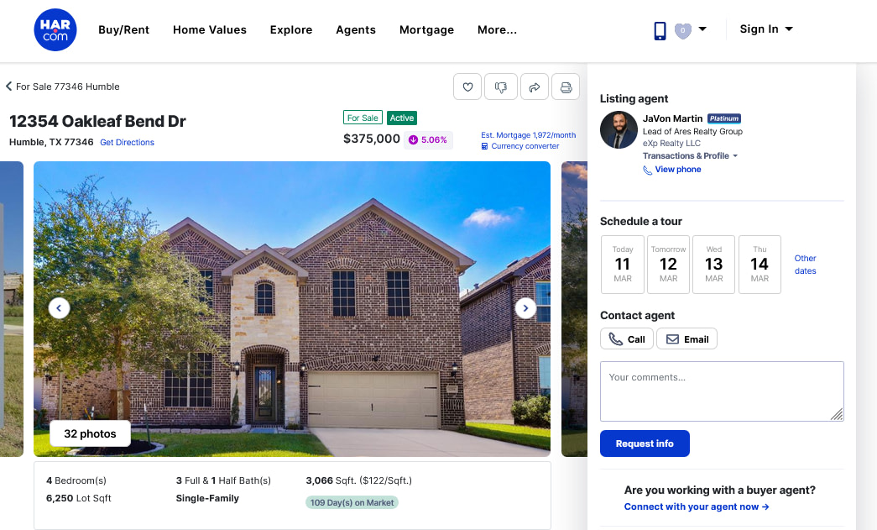Click the thumbs-down dislike icon
The width and height of the screenshot is (877, 530).
point(500,87)
